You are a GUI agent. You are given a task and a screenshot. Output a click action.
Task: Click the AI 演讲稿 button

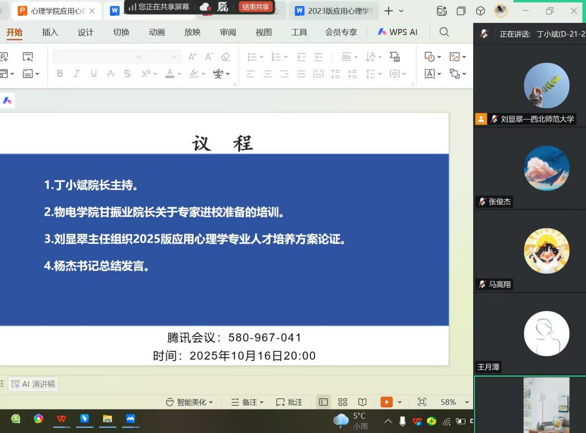coord(33,384)
